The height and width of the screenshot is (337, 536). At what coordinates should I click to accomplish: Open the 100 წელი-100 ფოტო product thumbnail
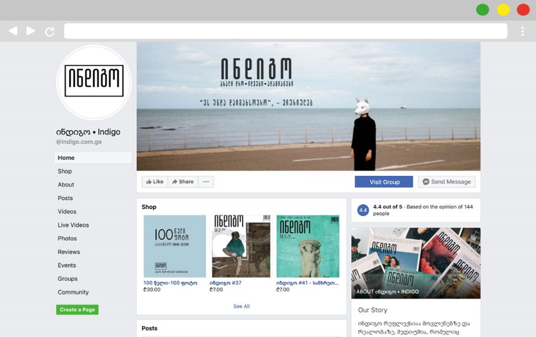175,246
